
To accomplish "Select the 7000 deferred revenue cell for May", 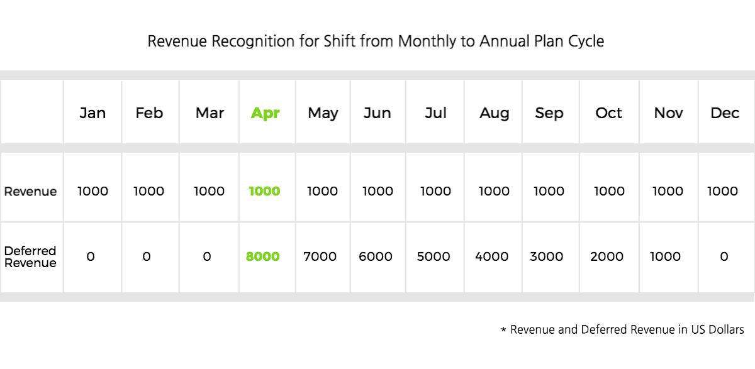I will click(320, 256).
